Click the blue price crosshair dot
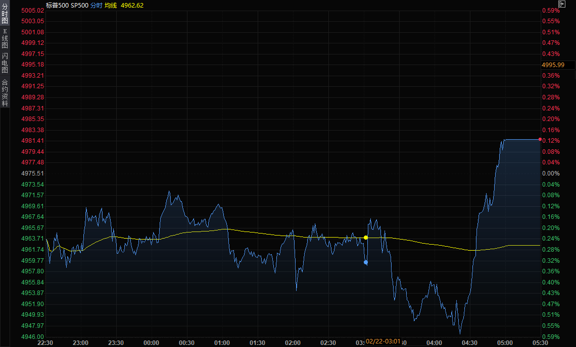Image resolution: width=576 pixels, height=347 pixels. click(x=366, y=262)
